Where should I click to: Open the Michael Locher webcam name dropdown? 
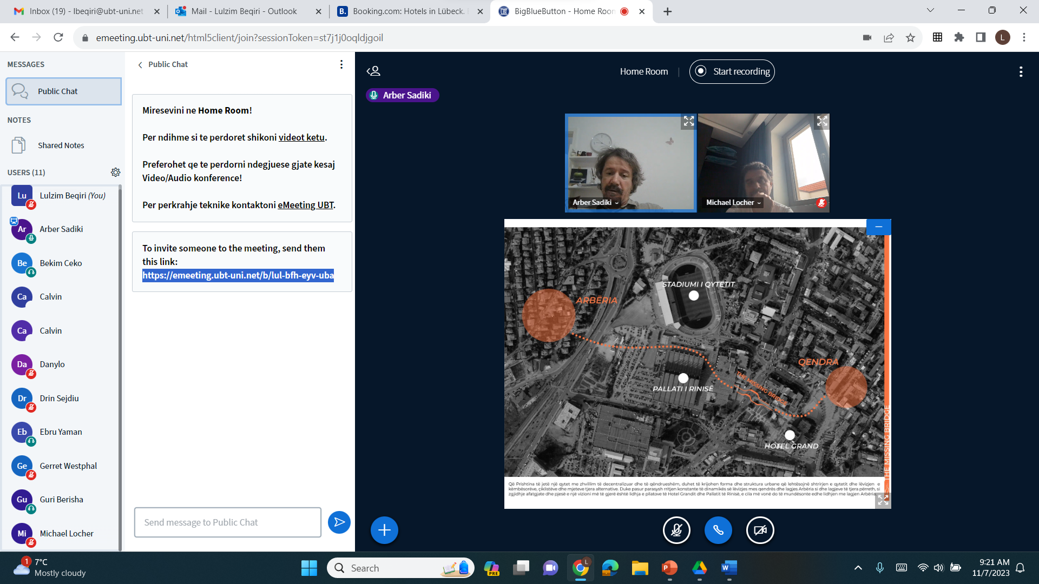click(x=733, y=203)
